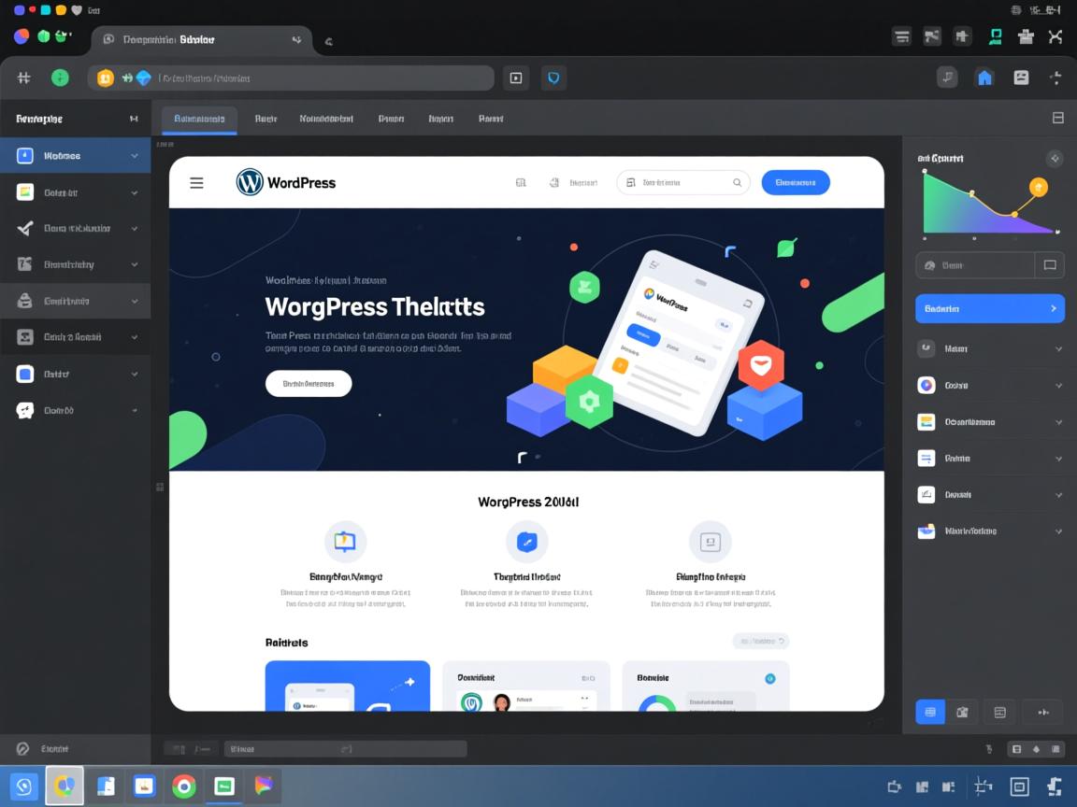
Task: Select the blue list view button in right panel footer
Action: pyautogui.click(x=929, y=712)
